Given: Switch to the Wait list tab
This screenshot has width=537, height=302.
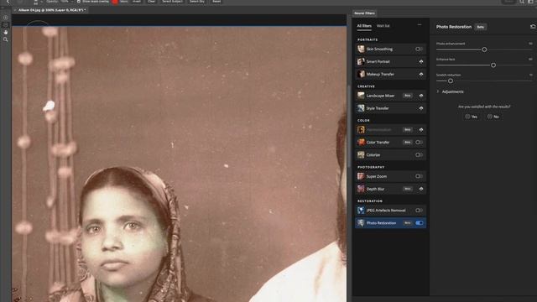Looking at the screenshot, I should (x=383, y=26).
